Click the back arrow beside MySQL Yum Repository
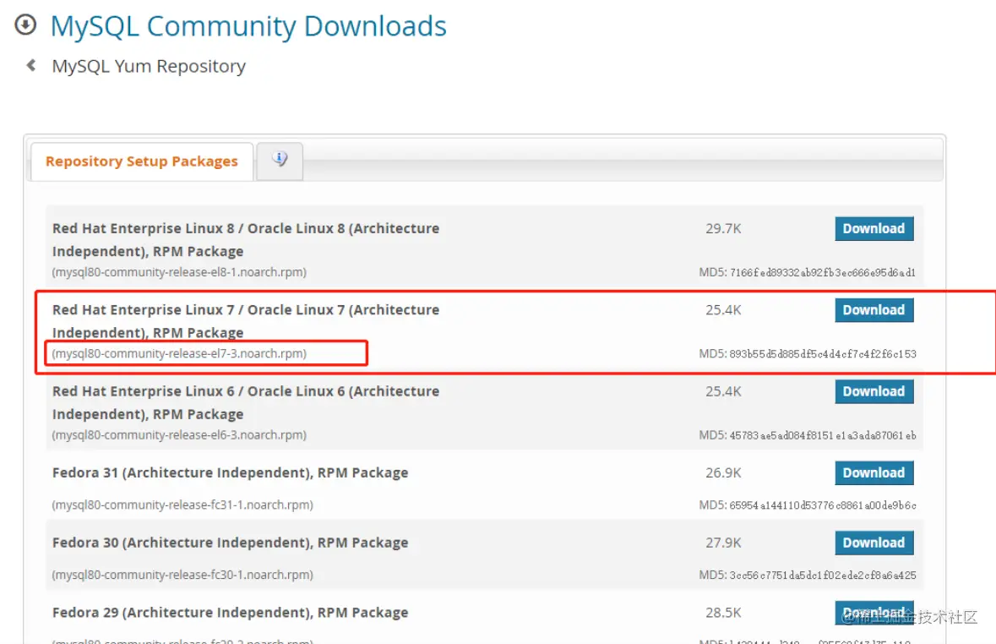The width and height of the screenshot is (996, 644). tap(30, 65)
